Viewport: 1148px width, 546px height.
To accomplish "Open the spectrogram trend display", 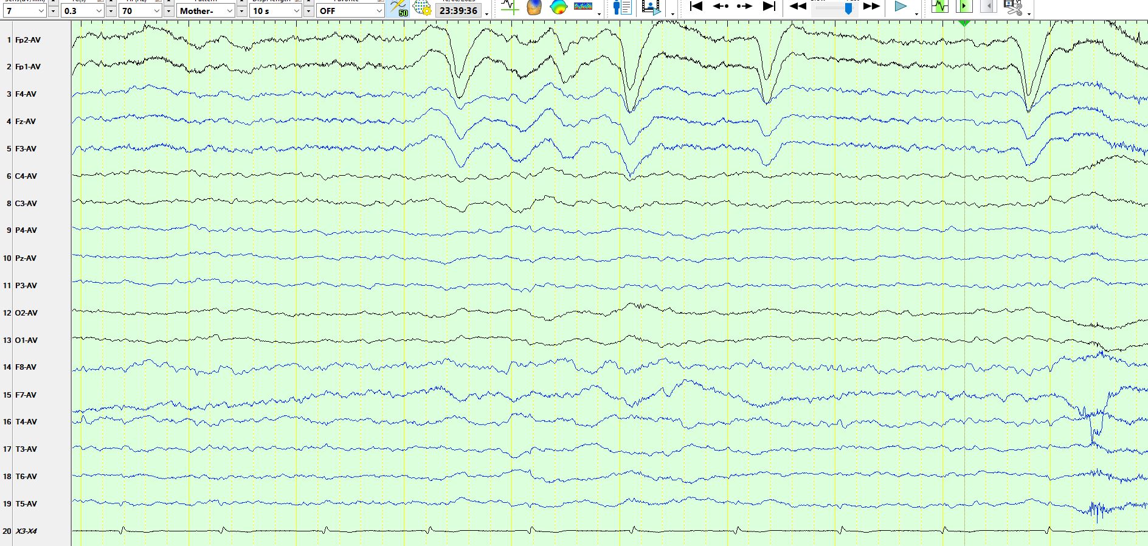I will (583, 7).
